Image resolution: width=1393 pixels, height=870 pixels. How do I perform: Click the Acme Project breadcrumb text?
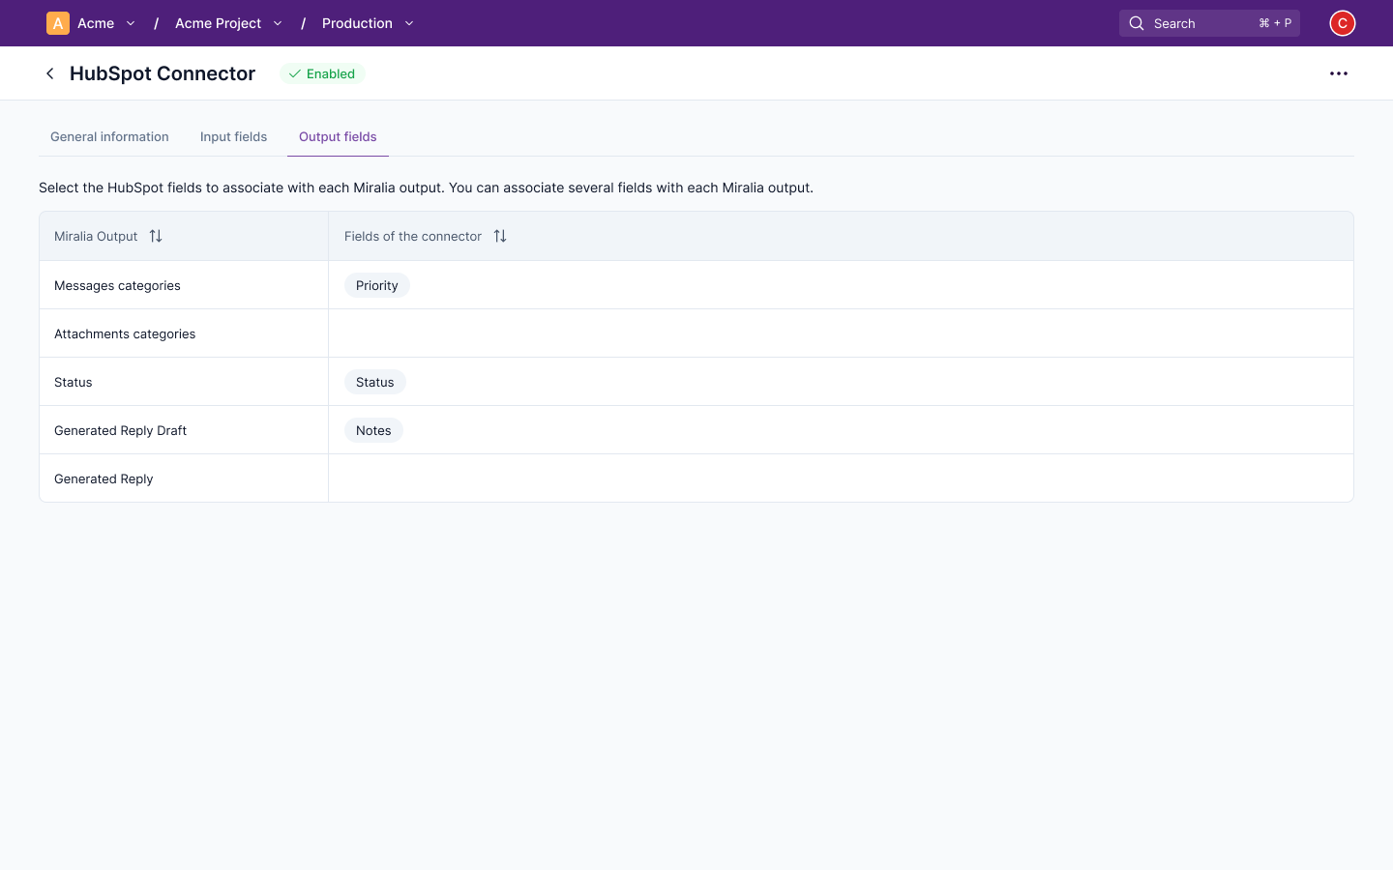pyautogui.click(x=218, y=23)
